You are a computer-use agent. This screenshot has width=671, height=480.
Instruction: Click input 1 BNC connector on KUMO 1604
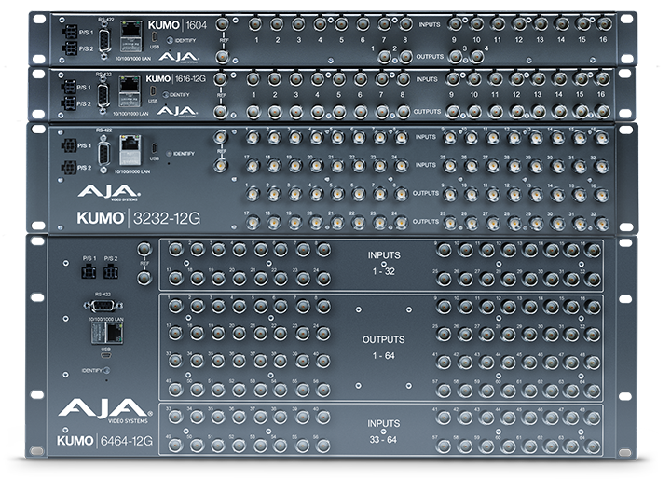tap(256, 25)
